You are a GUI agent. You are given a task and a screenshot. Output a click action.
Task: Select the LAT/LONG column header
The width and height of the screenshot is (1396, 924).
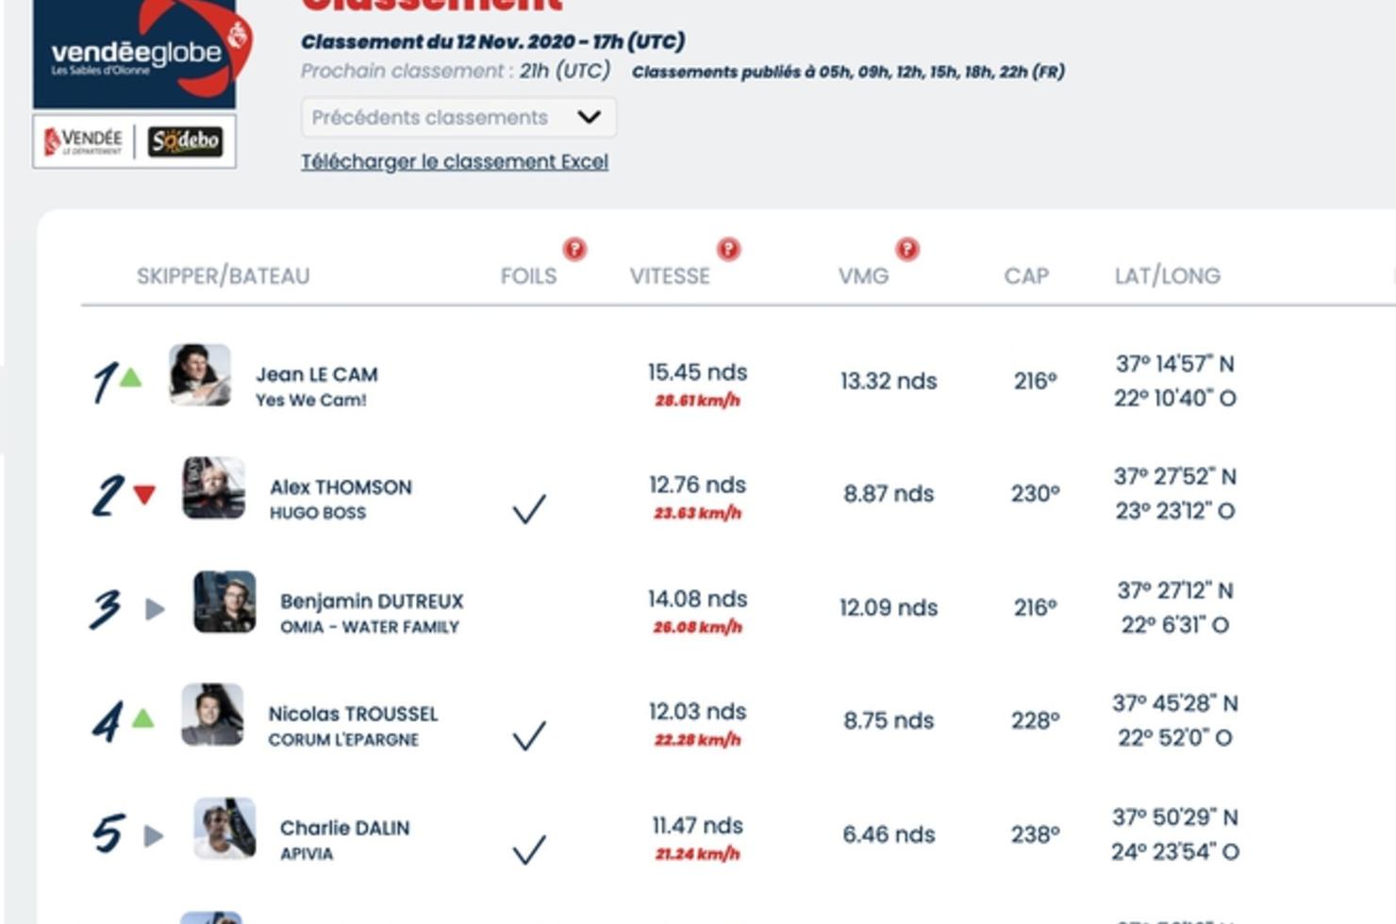[x=1168, y=276]
